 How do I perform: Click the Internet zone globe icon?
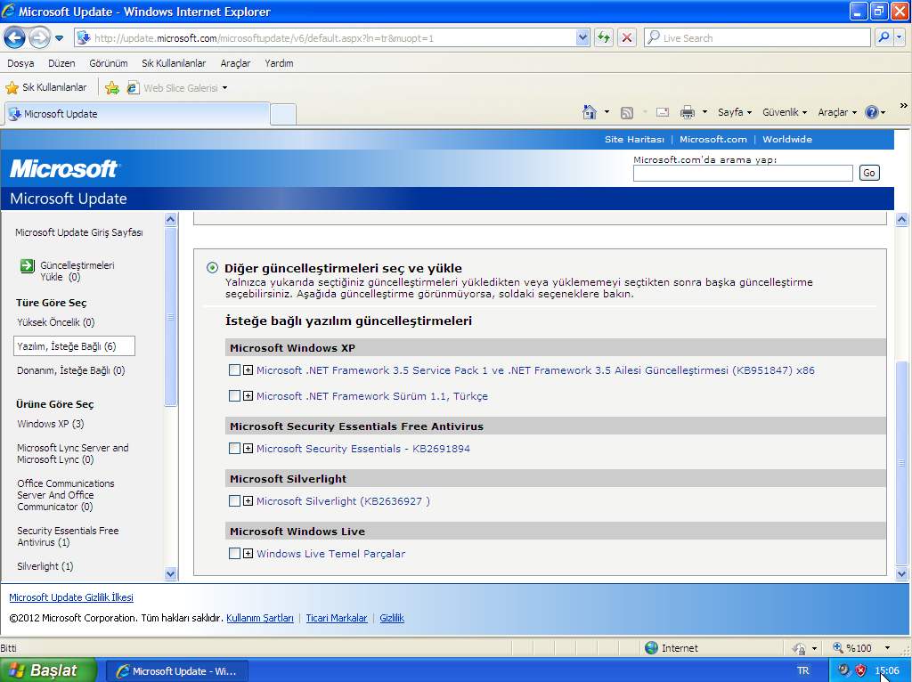click(651, 647)
